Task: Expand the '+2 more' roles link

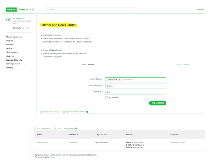Action: point(26,28)
